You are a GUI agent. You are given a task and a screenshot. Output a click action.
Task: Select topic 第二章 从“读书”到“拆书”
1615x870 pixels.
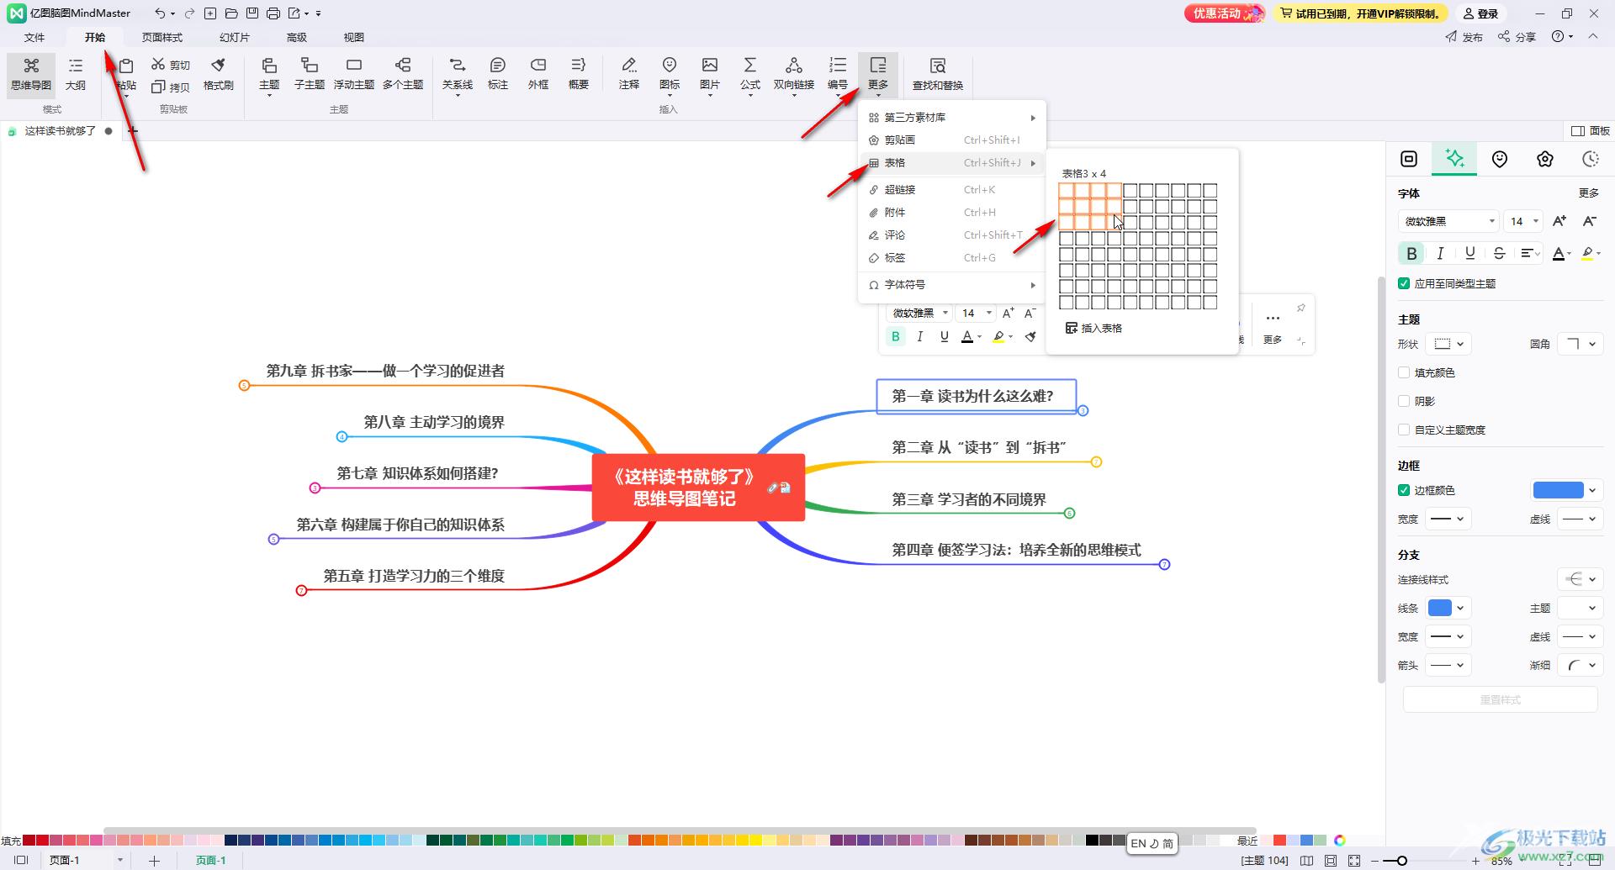click(x=979, y=447)
